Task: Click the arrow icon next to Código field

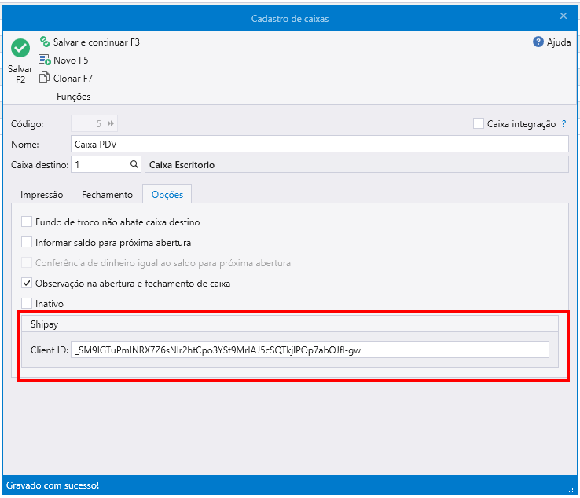Action: coord(111,123)
